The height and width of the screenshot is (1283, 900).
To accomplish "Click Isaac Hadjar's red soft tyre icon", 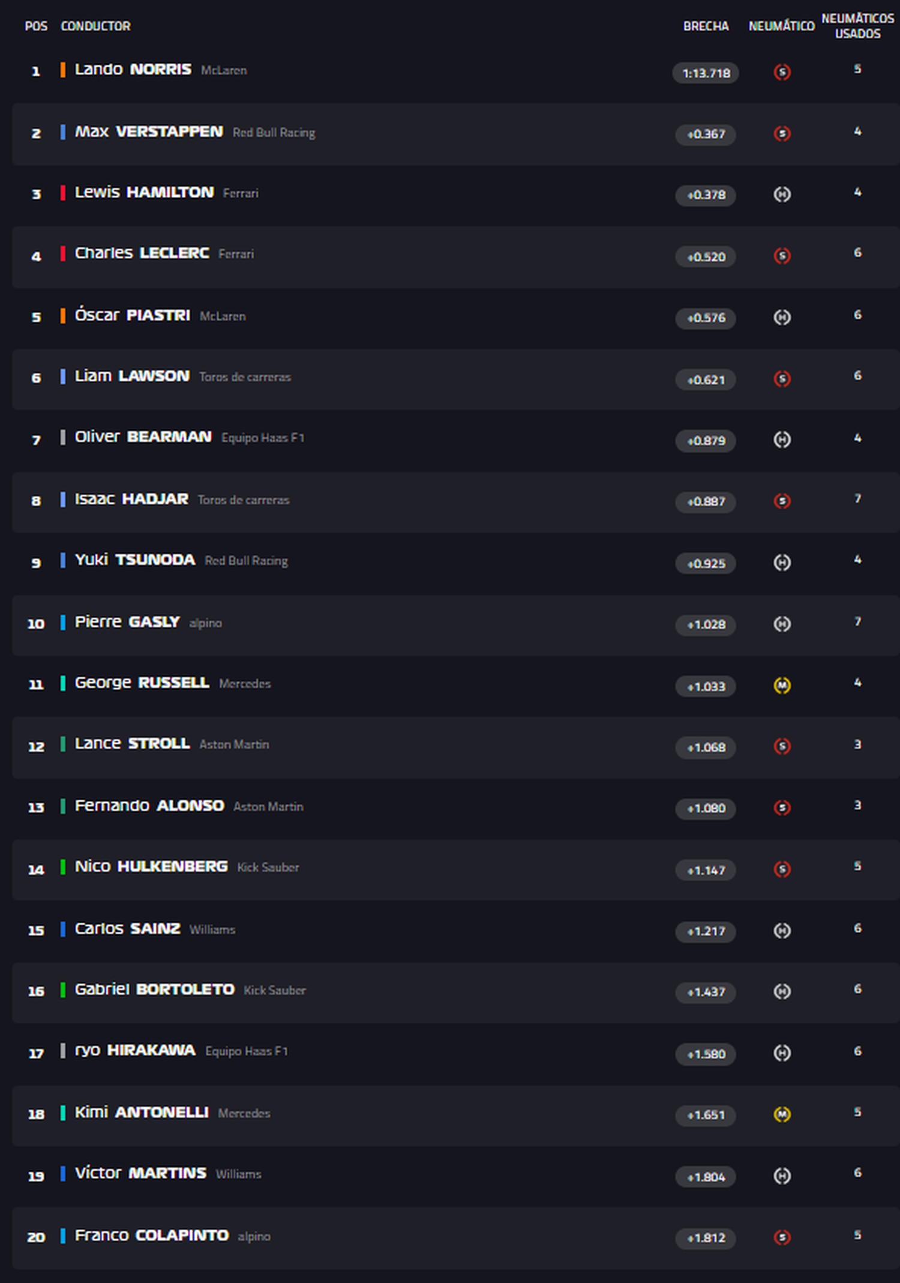I will pyautogui.click(x=782, y=501).
